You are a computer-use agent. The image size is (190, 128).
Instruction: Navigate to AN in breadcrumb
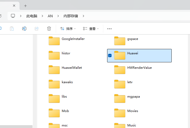tap(50, 16)
